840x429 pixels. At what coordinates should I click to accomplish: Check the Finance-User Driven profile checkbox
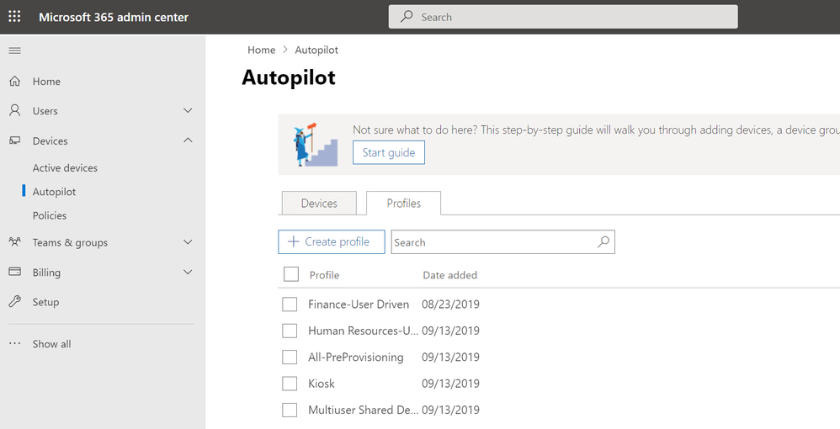pyautogui.click(x=290, y=305)
